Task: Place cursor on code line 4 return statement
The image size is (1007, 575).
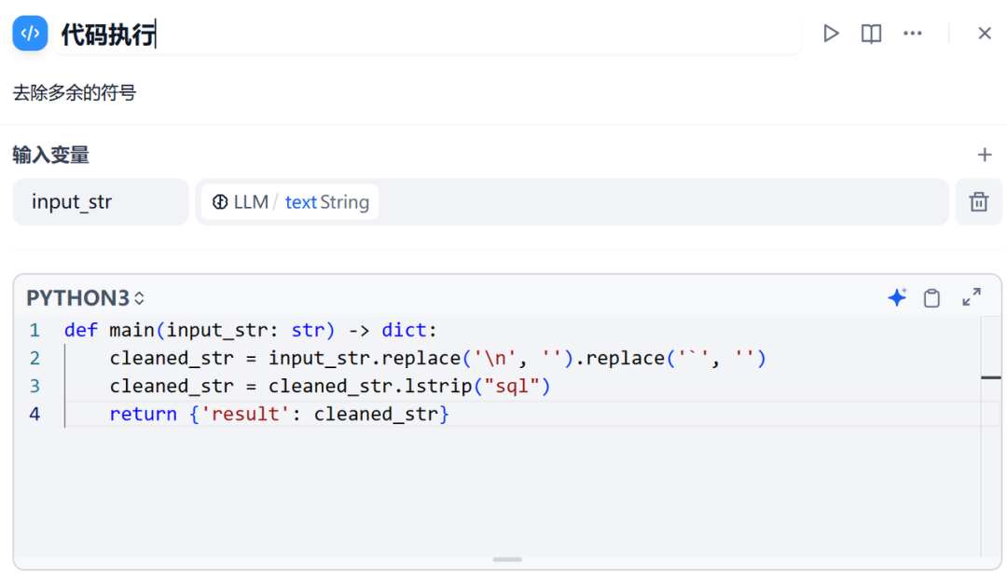Action: (x=280, y=414)
